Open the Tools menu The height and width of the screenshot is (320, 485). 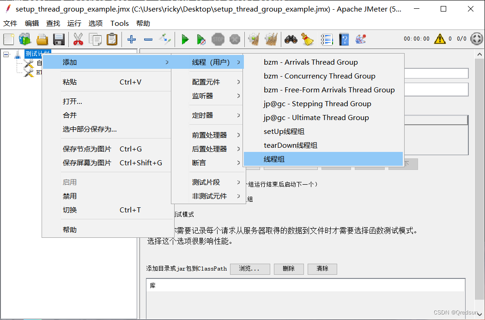click(119, 24)
